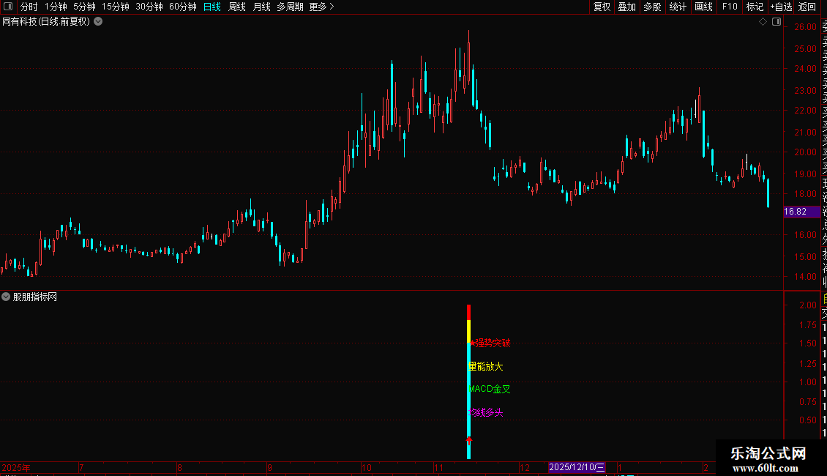Screen dimensions: 827x476
Task: Select the 60分钟 period tab
Action: coord(182,7)
